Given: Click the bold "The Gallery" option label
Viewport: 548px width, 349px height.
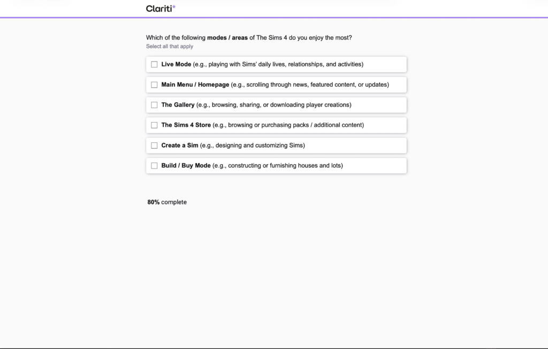Looking at the screenshot, I should tap(178, 105).
